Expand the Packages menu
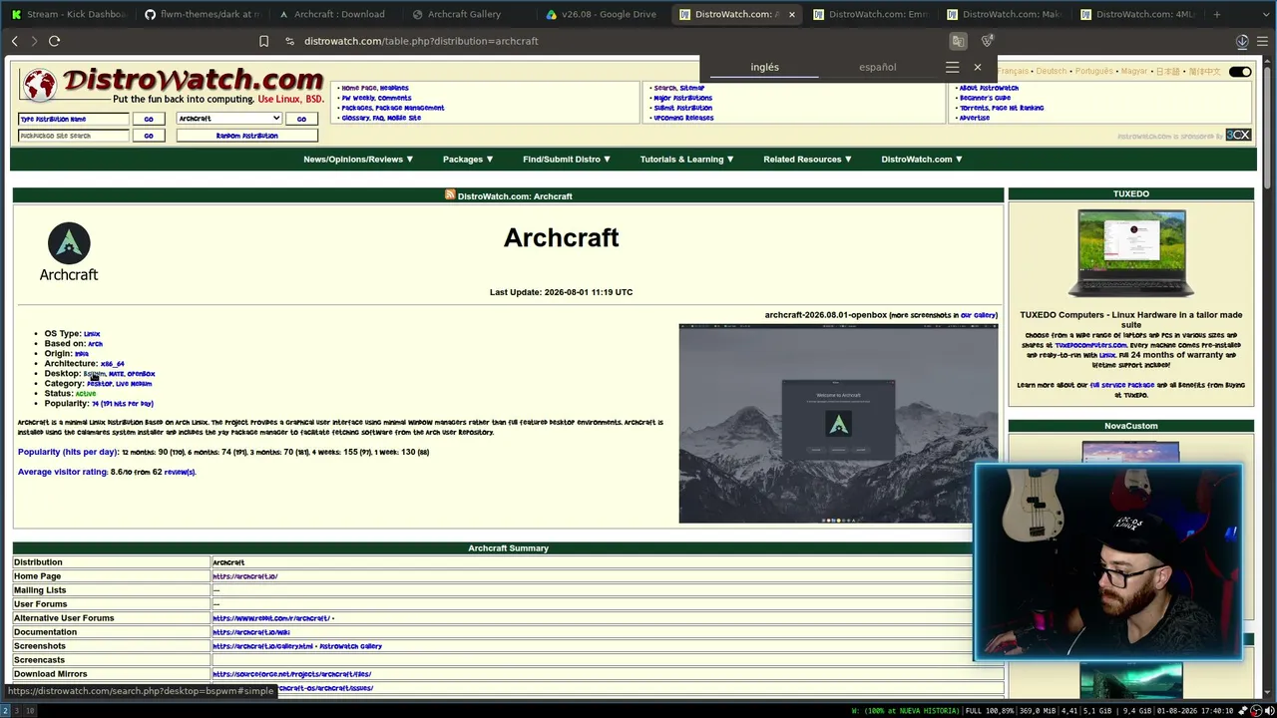The width and height of the screenshot is (1277, 718). click(x=468, y=160)
